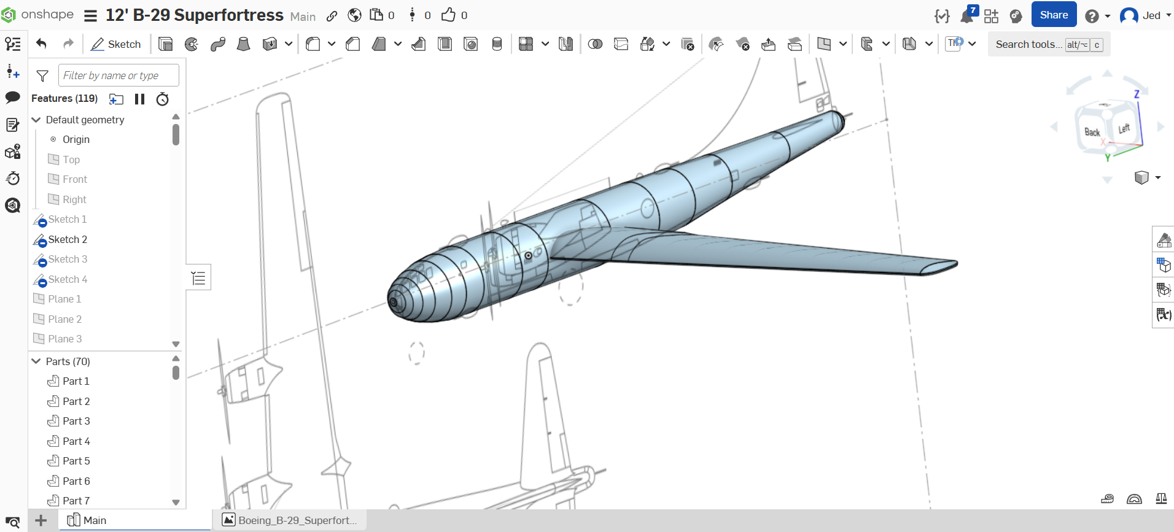1174x532 pixels.
Task: Select the Replace face tool
Action: click(x=795, y=44)
